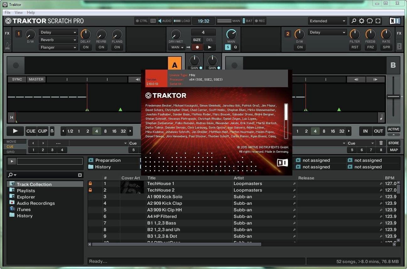Toggle the right FX panel button

pyautogui.click(x=399, y=33)
